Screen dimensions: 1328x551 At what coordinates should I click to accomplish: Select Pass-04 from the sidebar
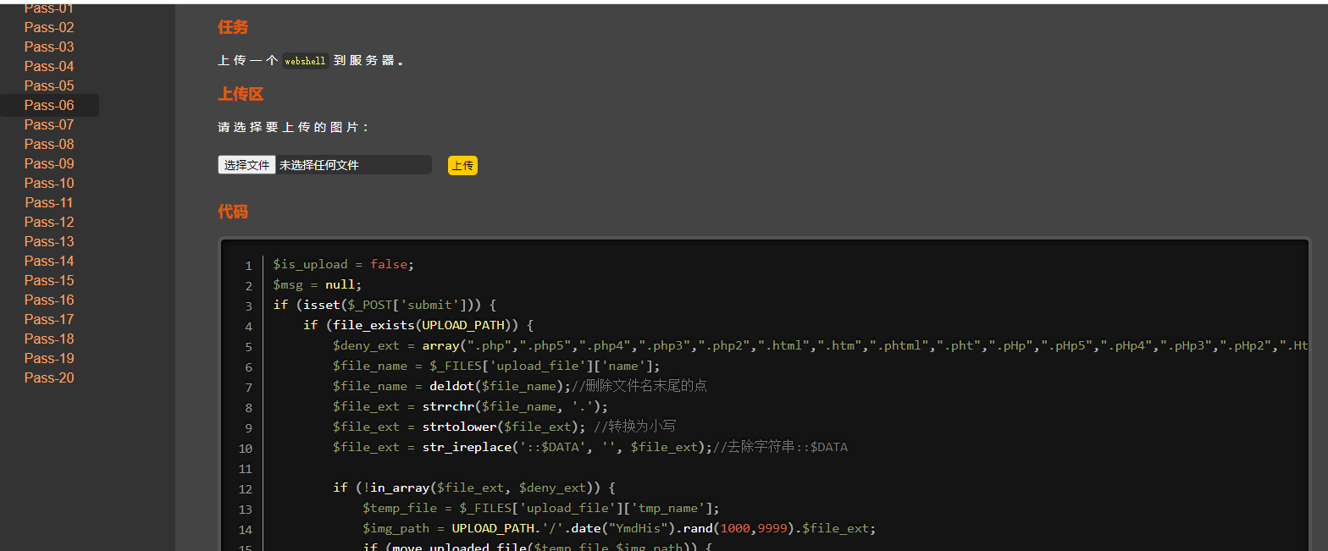(49, 66)
